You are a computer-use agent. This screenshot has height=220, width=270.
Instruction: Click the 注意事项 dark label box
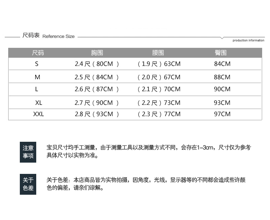(28, 152)
